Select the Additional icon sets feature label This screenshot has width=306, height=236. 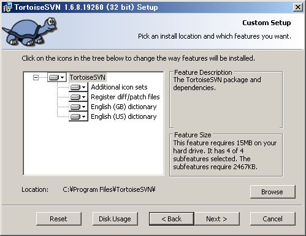click(x=119, y=87)
